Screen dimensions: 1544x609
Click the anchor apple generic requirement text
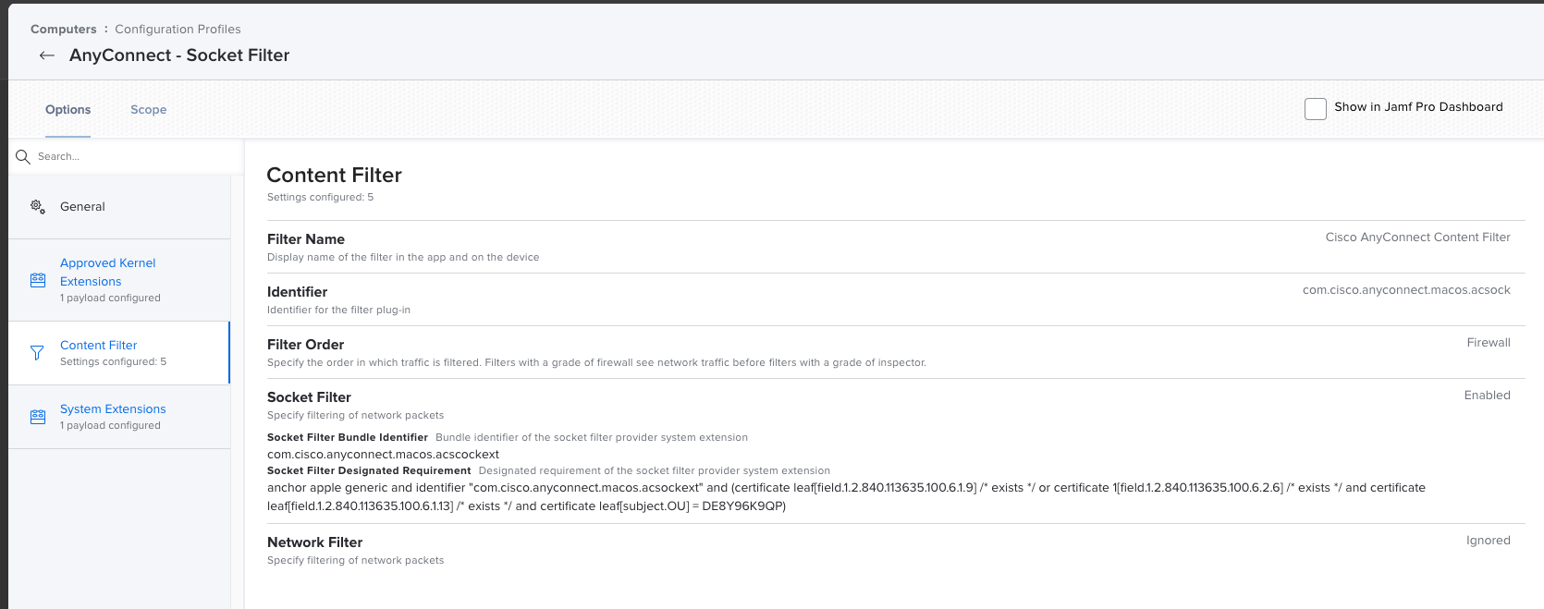point(846,497)
